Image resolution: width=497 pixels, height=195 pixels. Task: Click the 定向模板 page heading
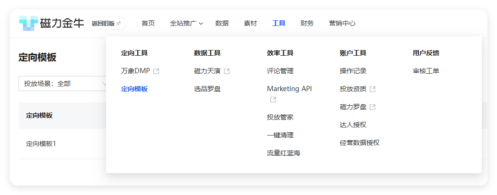click(37, 58)
